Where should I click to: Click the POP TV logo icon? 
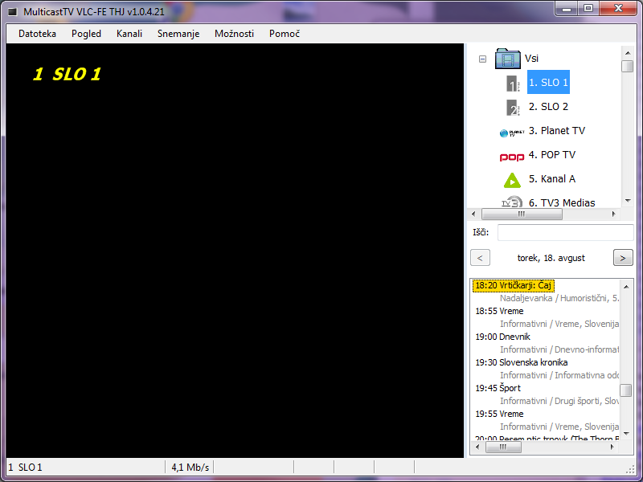tap(512, 156)
